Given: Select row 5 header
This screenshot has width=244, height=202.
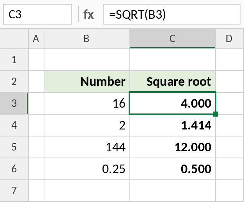Looking at the screenshot, I should (x=14, y=147).
